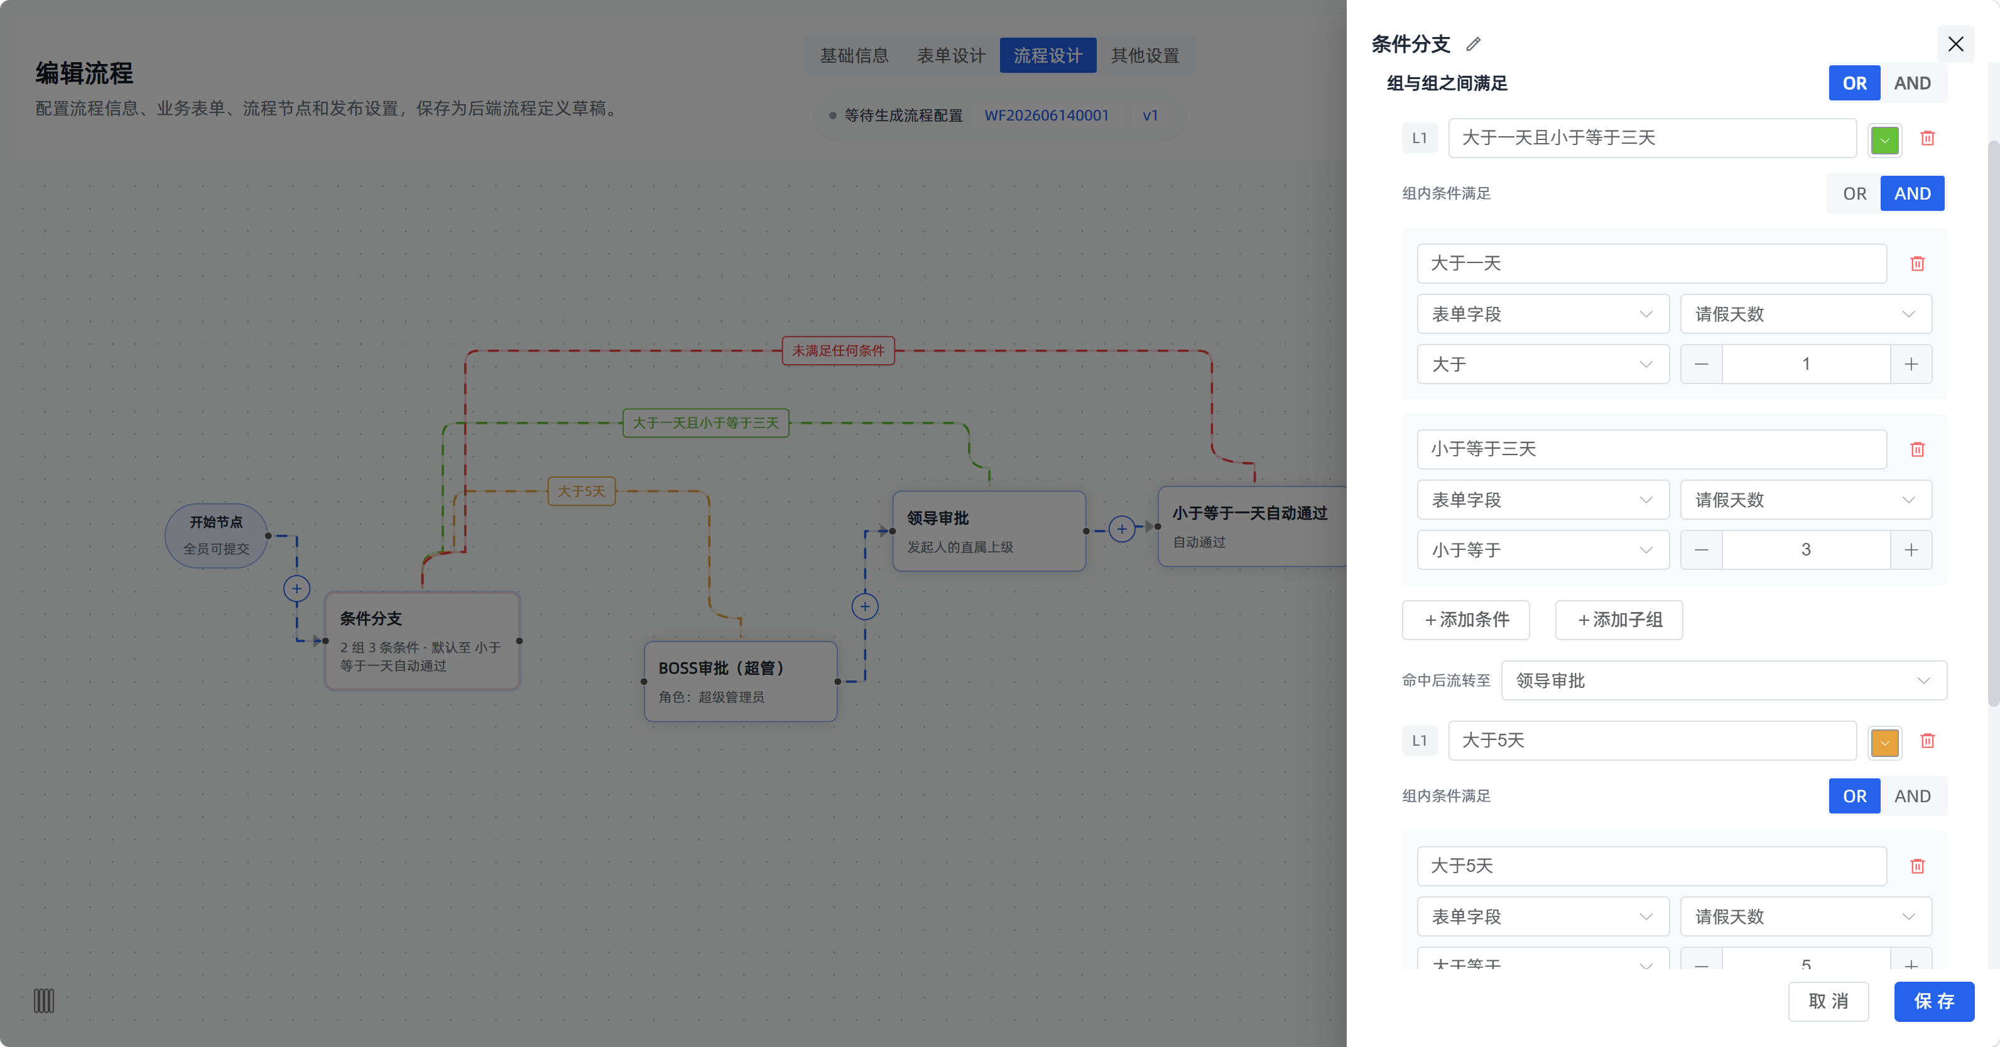Click the v1 version label
This screenshot has height=1047, width=2000.
(1150, 115)
